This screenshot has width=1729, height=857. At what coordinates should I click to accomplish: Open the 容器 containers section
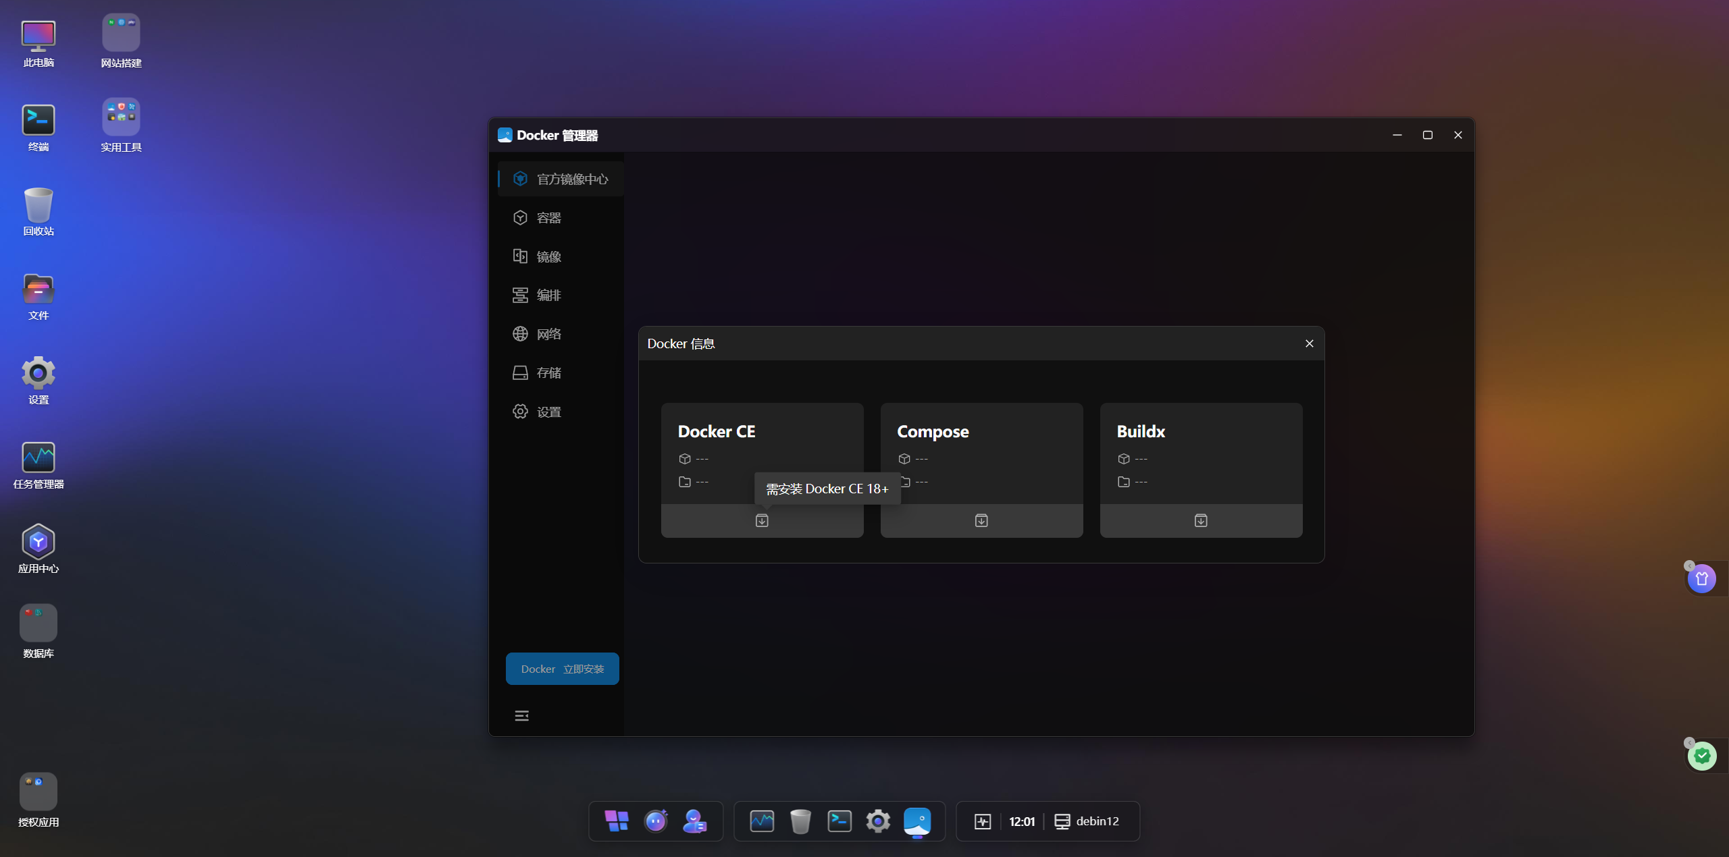[x=548, y=218]
